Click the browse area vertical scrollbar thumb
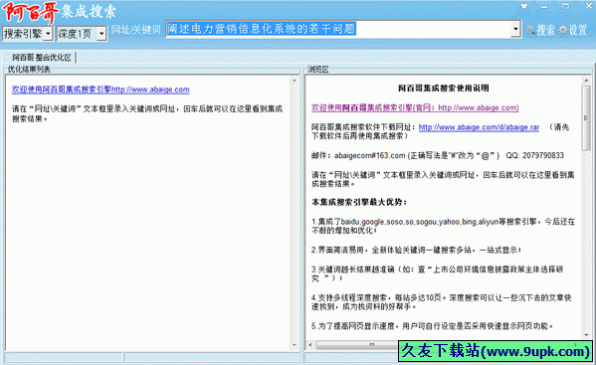Image resolution: width=596 pixels, height=365 pixels. [586, 117]
